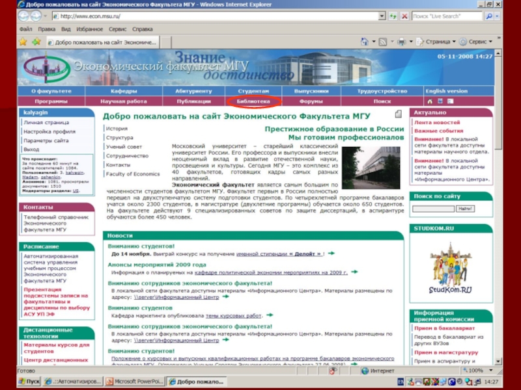Click the Найти! site search button
521x390 pixels.
coord(465,209)
